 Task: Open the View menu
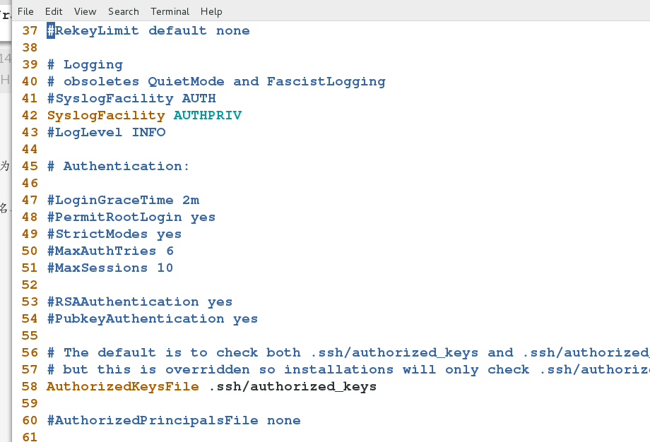tap(85, 11)
